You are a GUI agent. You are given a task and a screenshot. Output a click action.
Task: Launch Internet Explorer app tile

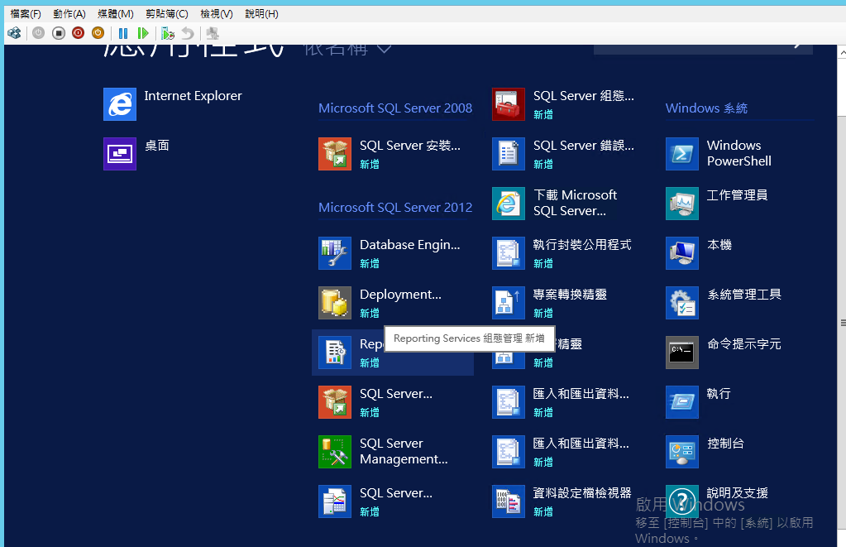[173, 104]
